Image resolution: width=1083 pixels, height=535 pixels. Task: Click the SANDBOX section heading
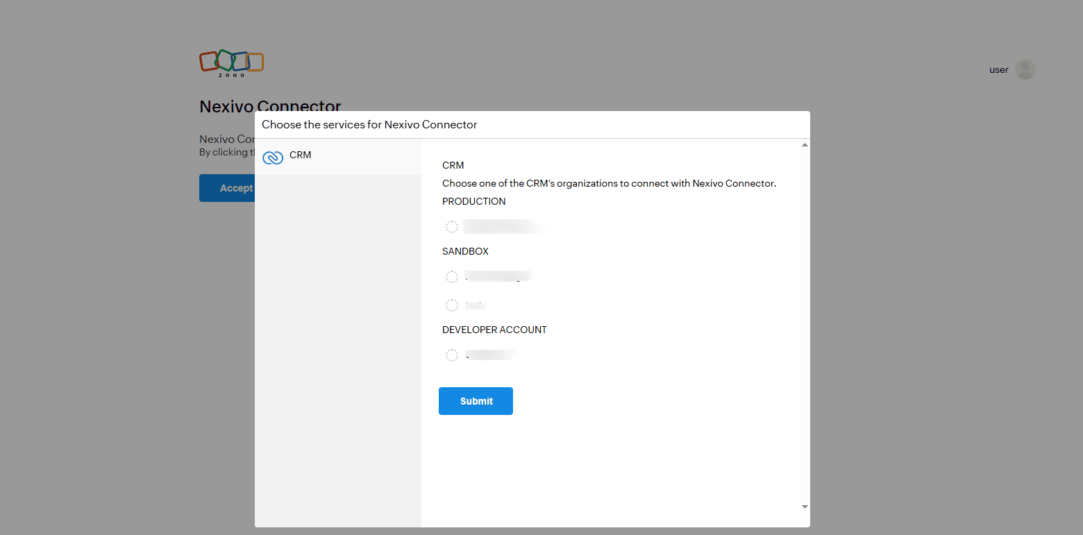(465, 251)
